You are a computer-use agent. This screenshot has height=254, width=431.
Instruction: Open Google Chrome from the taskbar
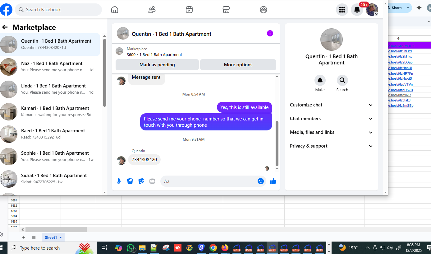[x=213, y=248]
